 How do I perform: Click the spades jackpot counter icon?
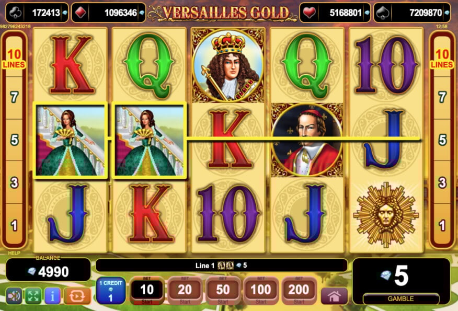coord(383,13)
